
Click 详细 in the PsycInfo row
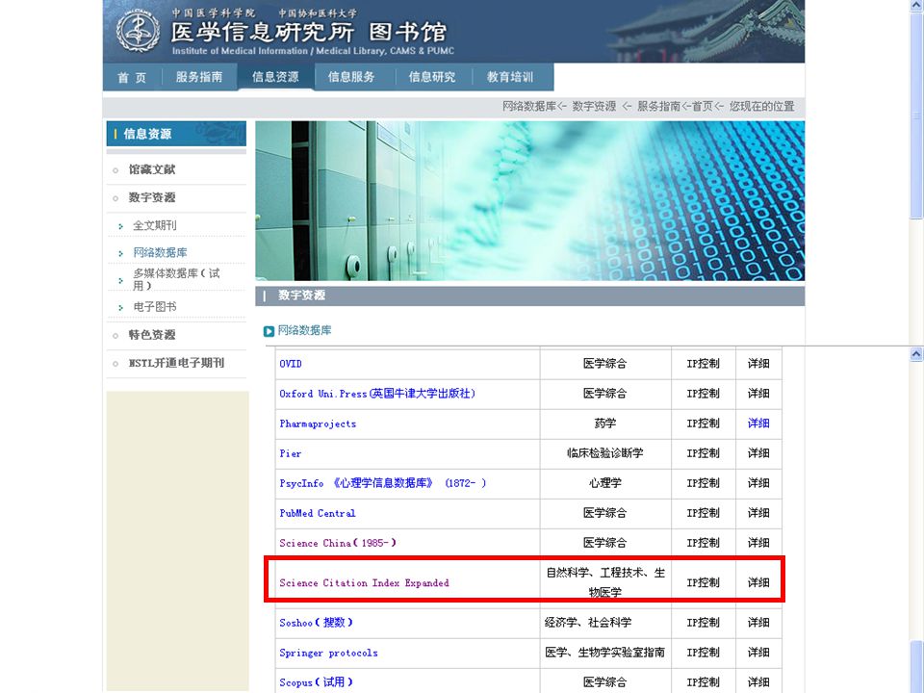point(758,483)
